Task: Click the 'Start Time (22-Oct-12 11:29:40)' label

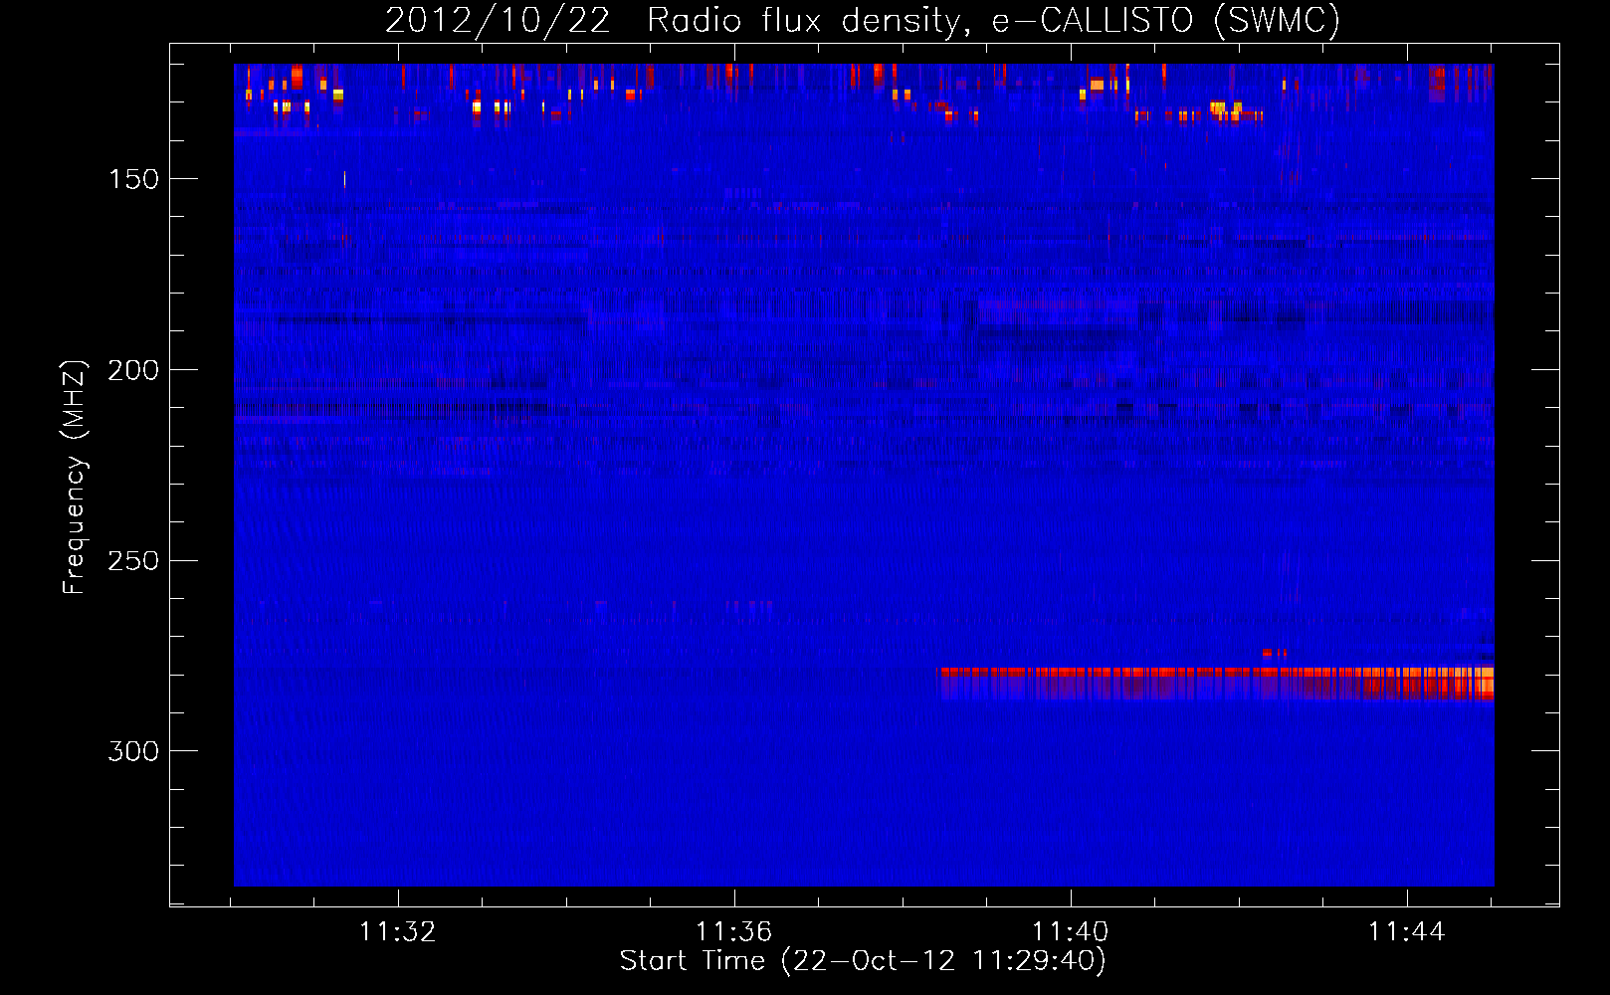Action: (x=863, y=961)
